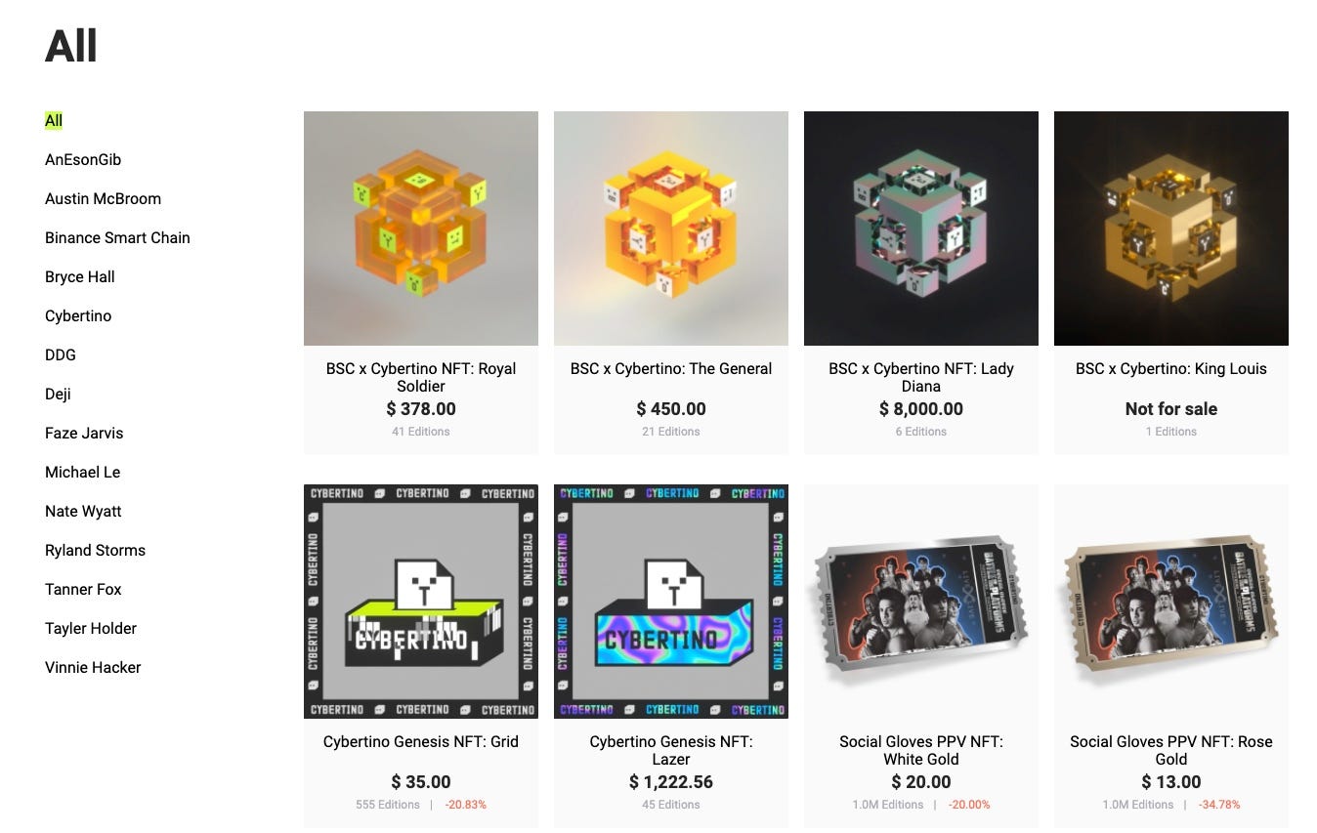Choose Faze Jarvis from the category list
Viewport: 1317px width, 833px height.
click(84, 433)
